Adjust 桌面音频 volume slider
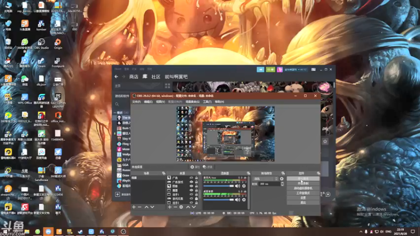 pos(218,200)
